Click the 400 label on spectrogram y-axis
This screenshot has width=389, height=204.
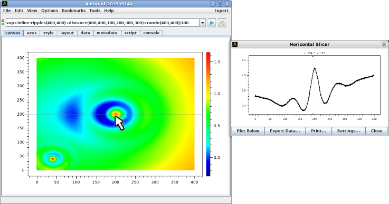[21, 58]
